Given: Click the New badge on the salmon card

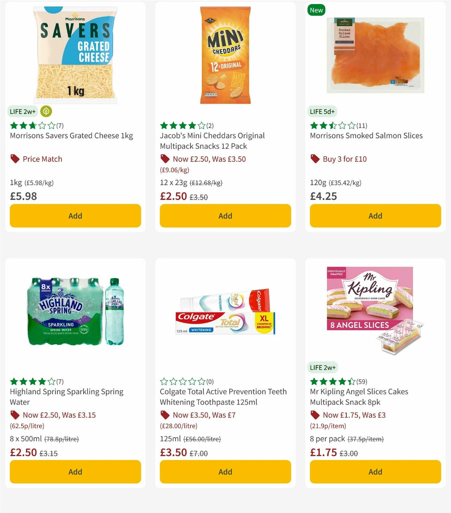Looking at the screenshot, I should (316, 10).
